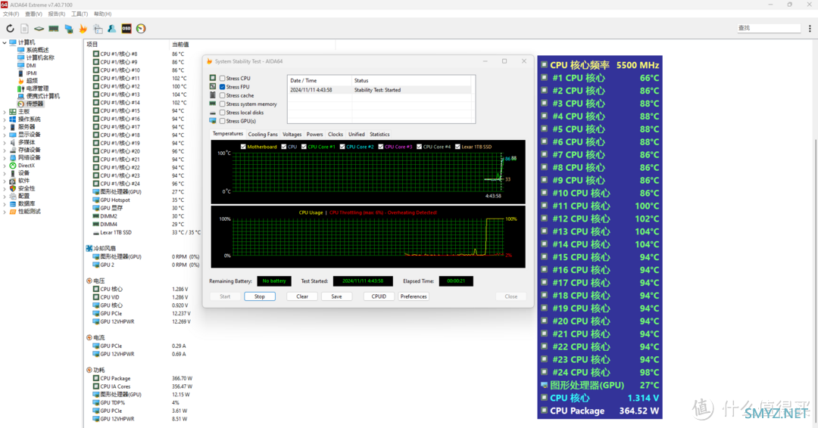Expand the 服务器 tree node
This screenshot has height=428, width=818.
click(x=5, y=127)
